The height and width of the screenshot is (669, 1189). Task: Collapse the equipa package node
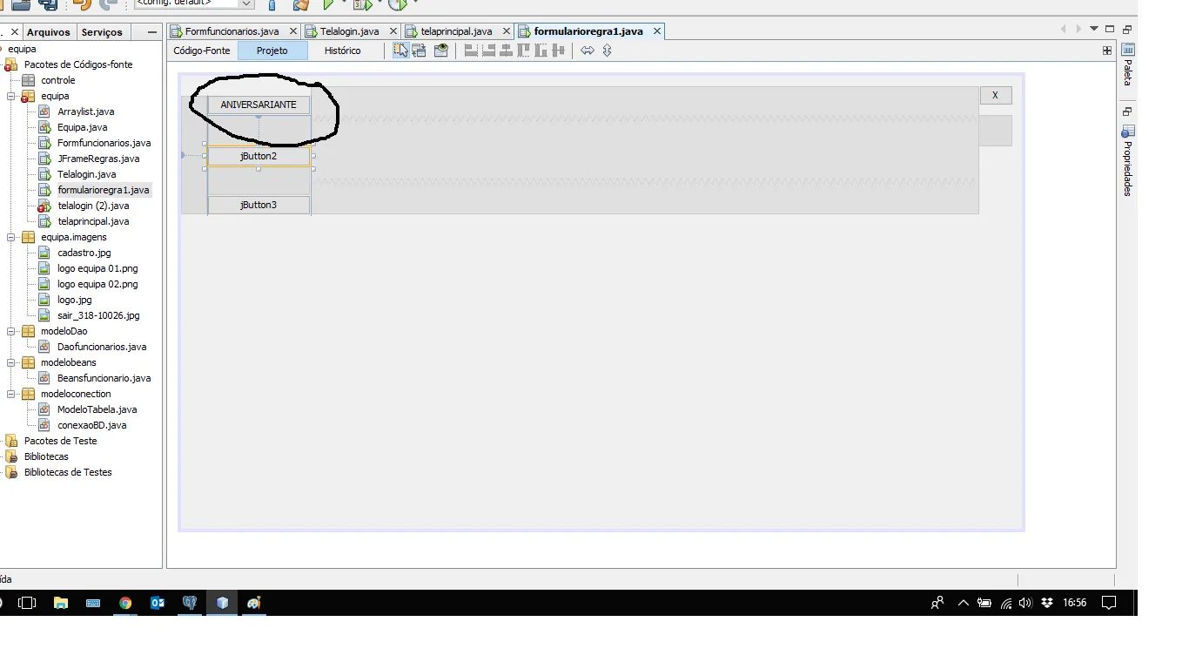click(x=12, y=96)
